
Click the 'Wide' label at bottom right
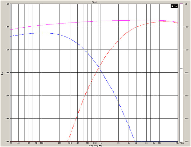point(186,143)
